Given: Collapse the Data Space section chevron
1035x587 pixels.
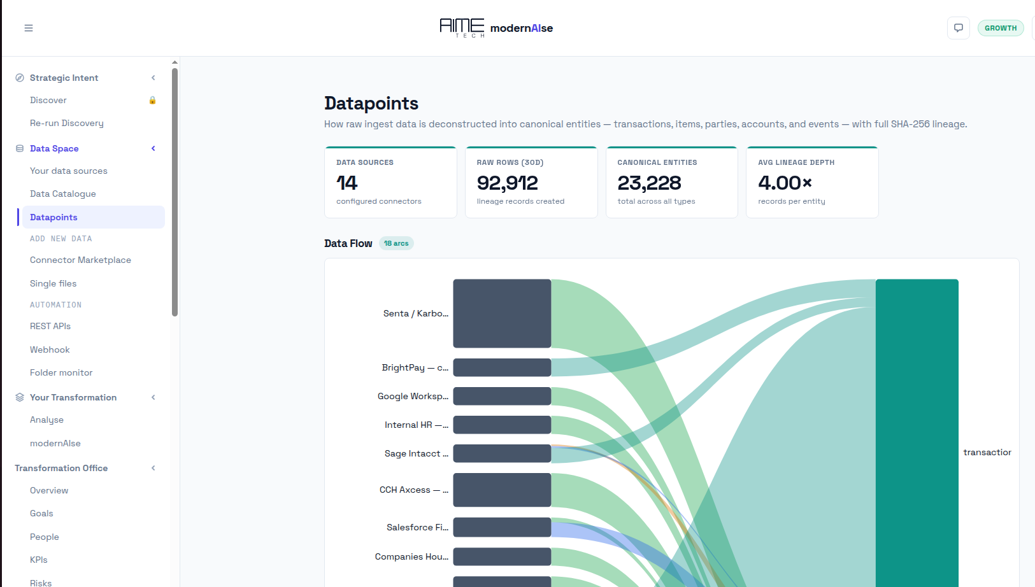Looking at the screenshot, I should pos(153,148).
